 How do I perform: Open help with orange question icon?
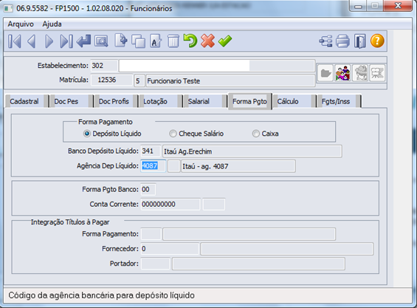(377, 41)
